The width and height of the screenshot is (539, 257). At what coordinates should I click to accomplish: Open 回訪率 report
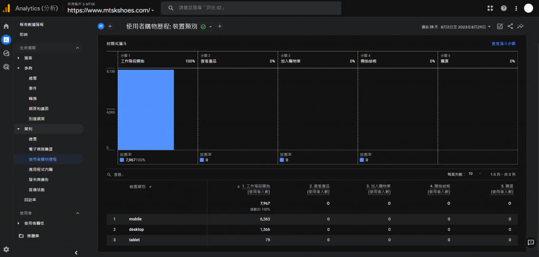coord(30,200)
